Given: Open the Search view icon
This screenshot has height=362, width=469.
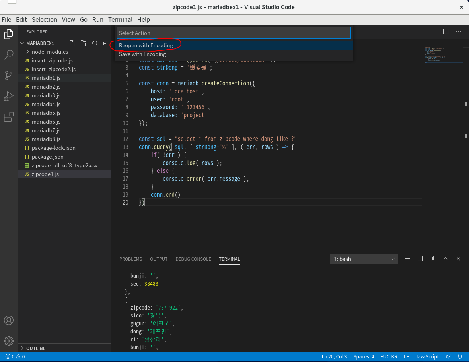Looking at the screenshot, I should (9, 55).
